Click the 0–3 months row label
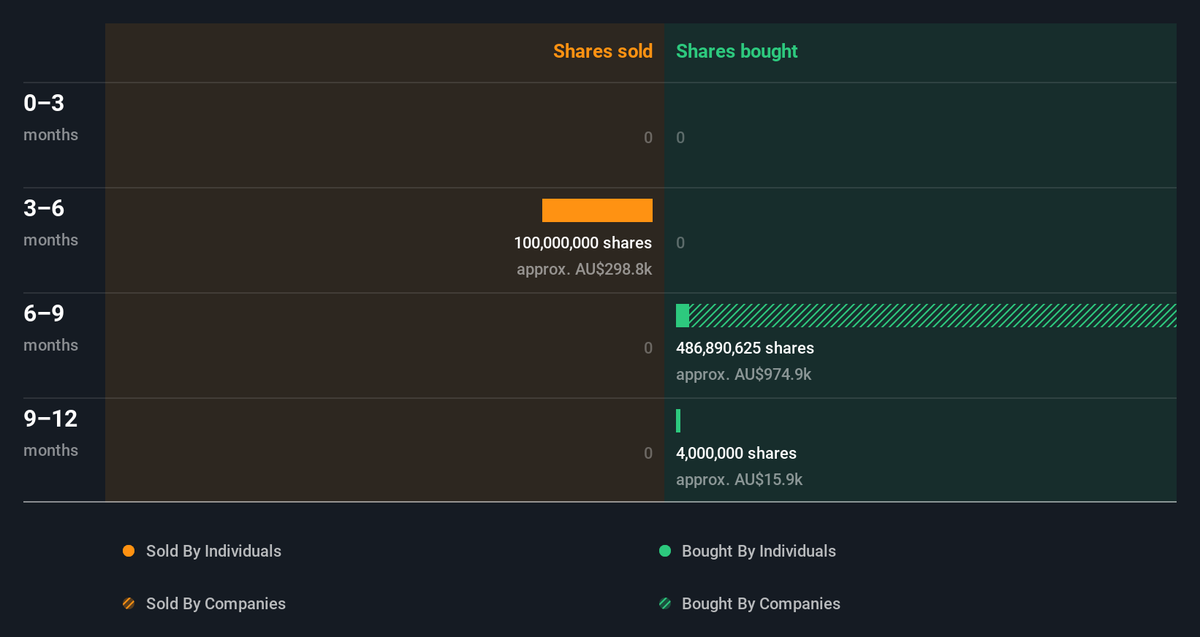 [50, 118]
